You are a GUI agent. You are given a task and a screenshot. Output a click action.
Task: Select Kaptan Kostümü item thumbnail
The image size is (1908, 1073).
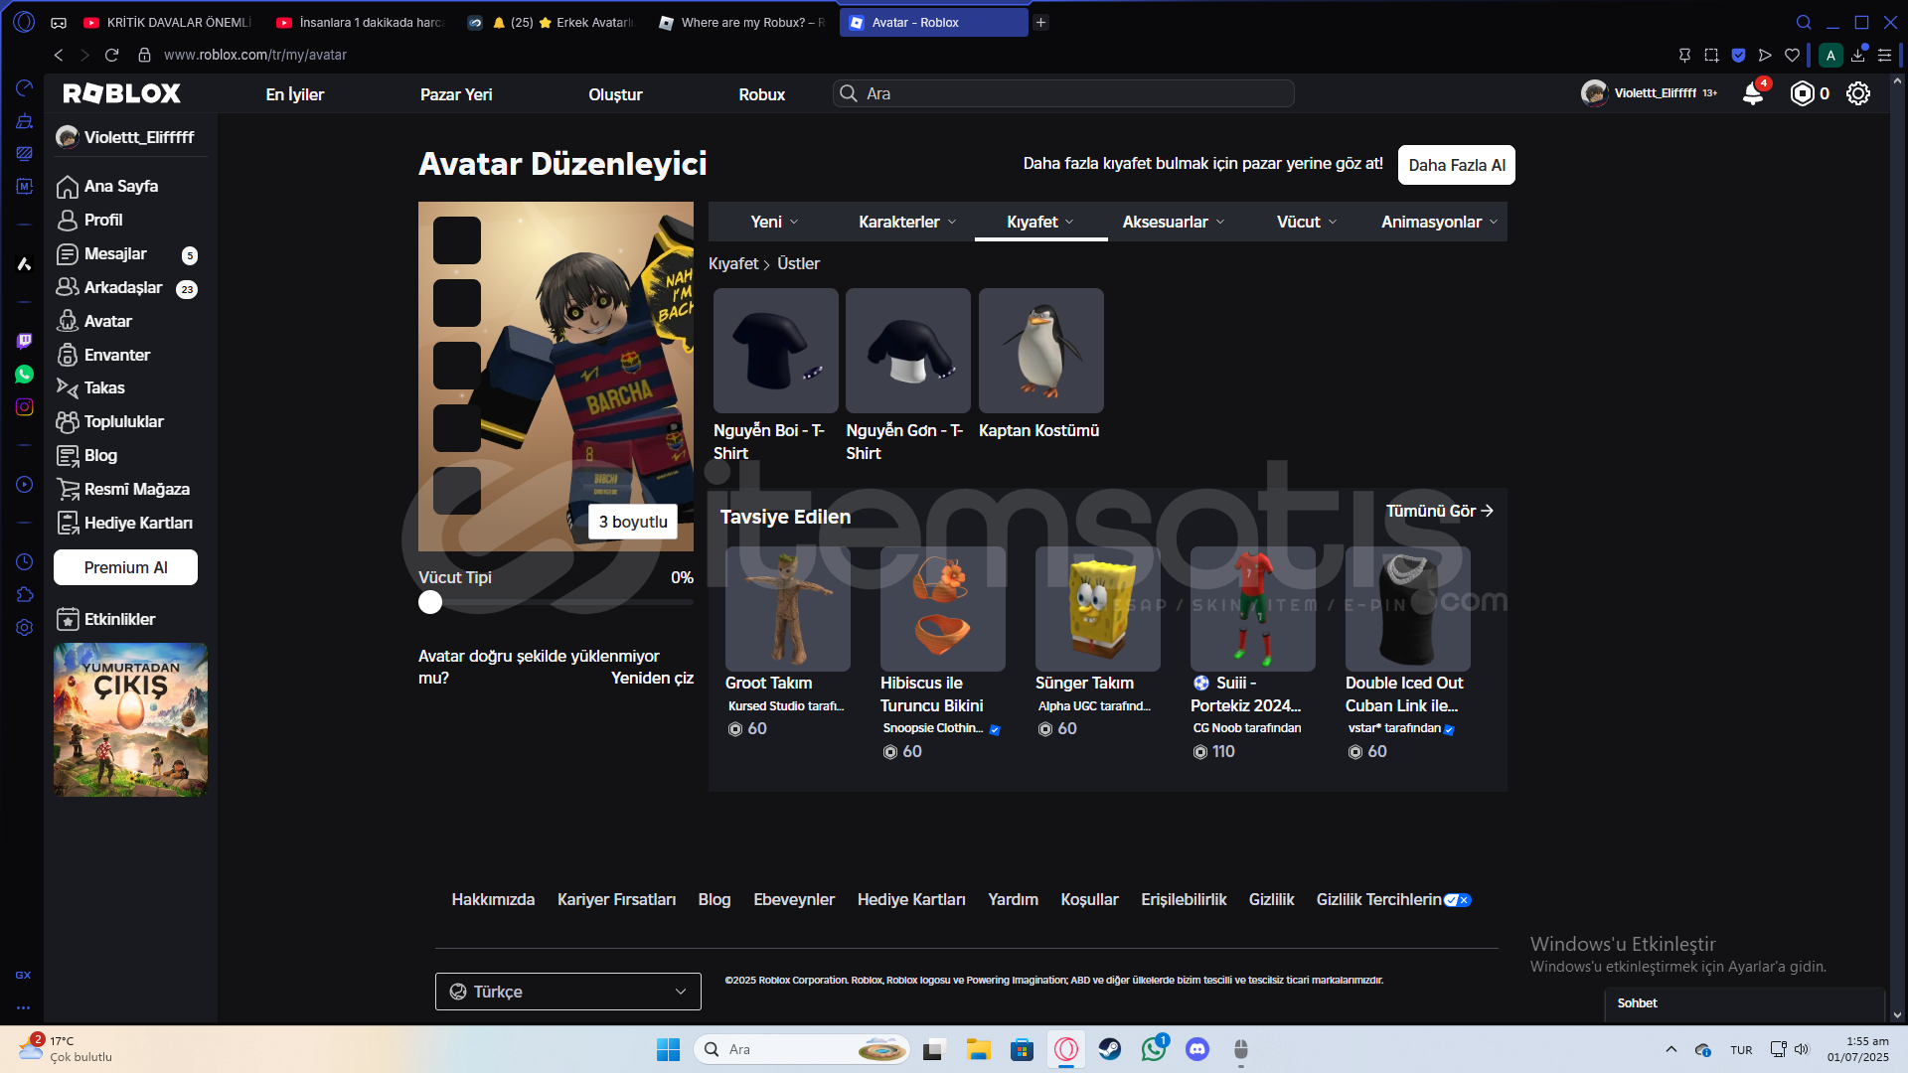click(x=1040, y=351)
